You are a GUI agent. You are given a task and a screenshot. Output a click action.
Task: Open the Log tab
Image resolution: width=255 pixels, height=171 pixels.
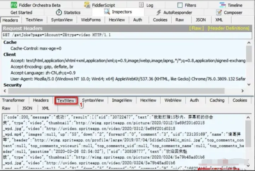tap(146, 5)
